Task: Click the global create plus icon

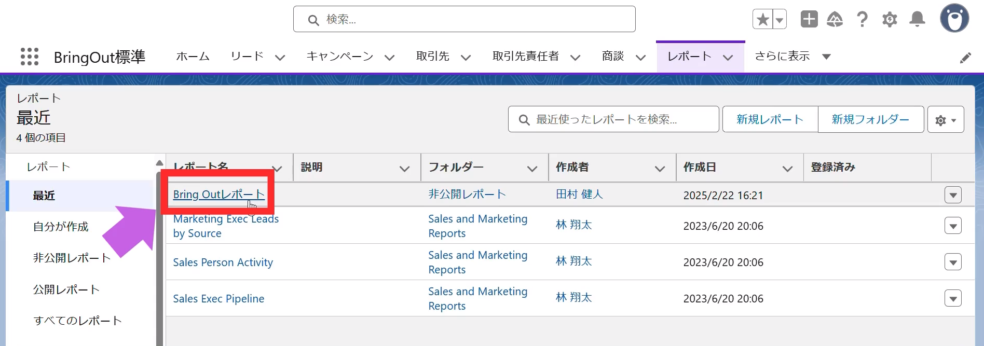Action: [x=809, y=19]
